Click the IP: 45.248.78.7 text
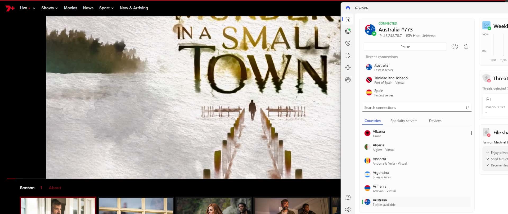 tap(390, 36)
